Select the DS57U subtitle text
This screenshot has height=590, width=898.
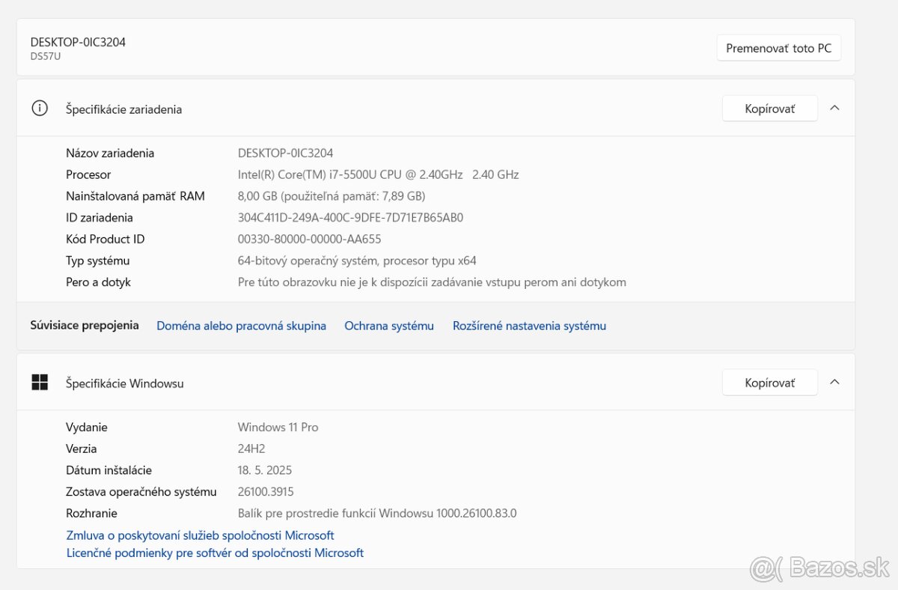click(x=45, y=55)
